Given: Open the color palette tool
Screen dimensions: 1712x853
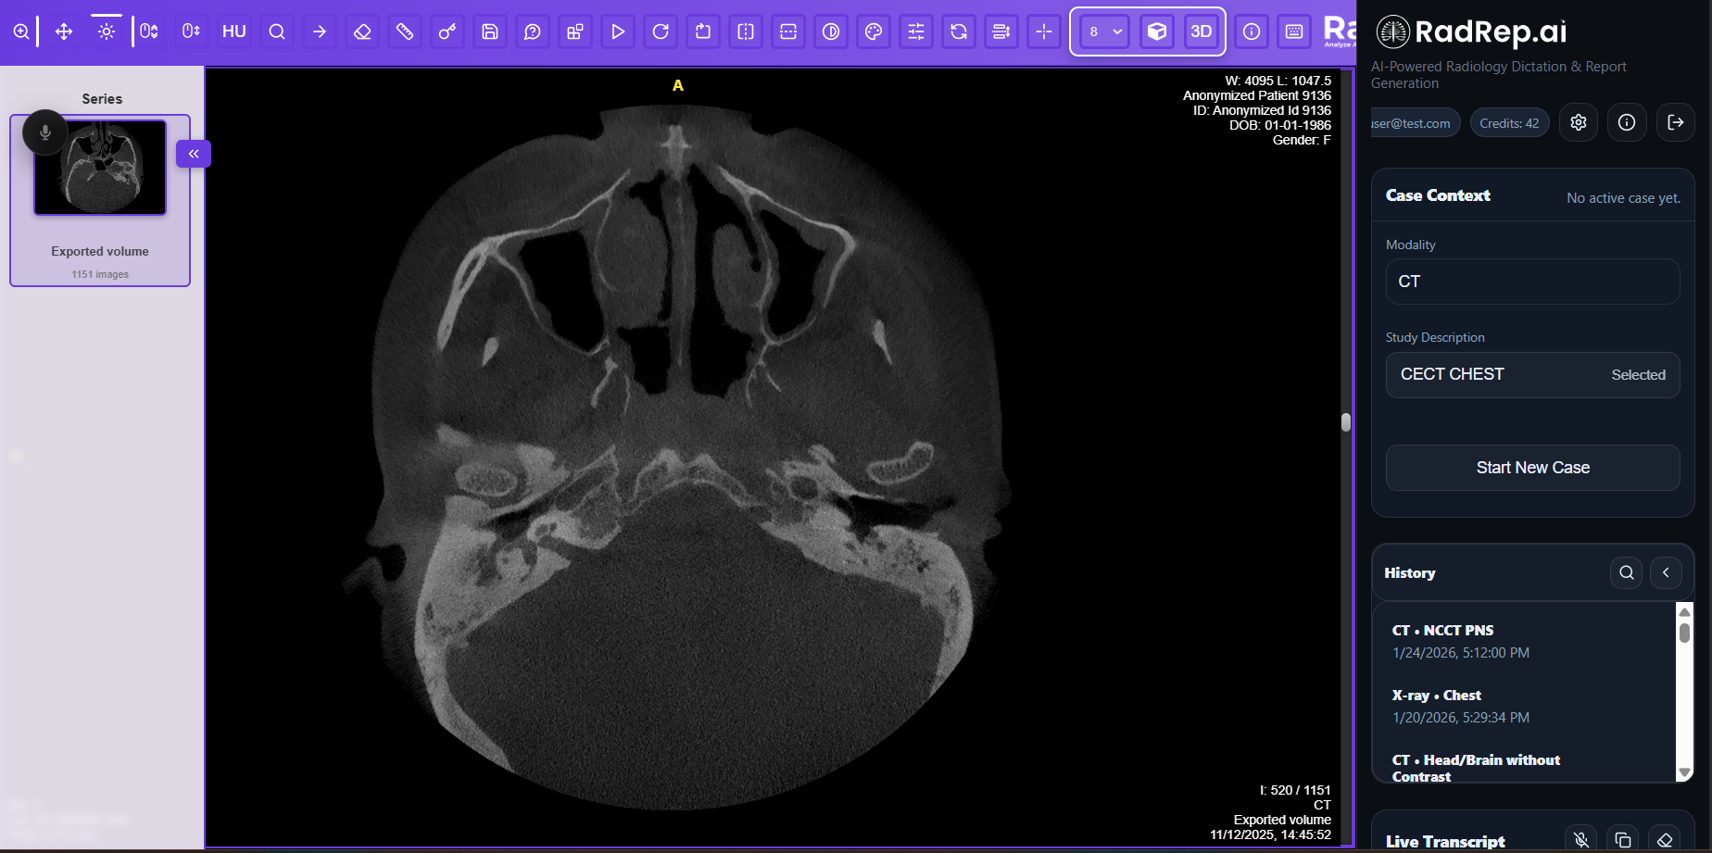Looking at the screenshot, I should pyautogui.click(x=874, y=31).
